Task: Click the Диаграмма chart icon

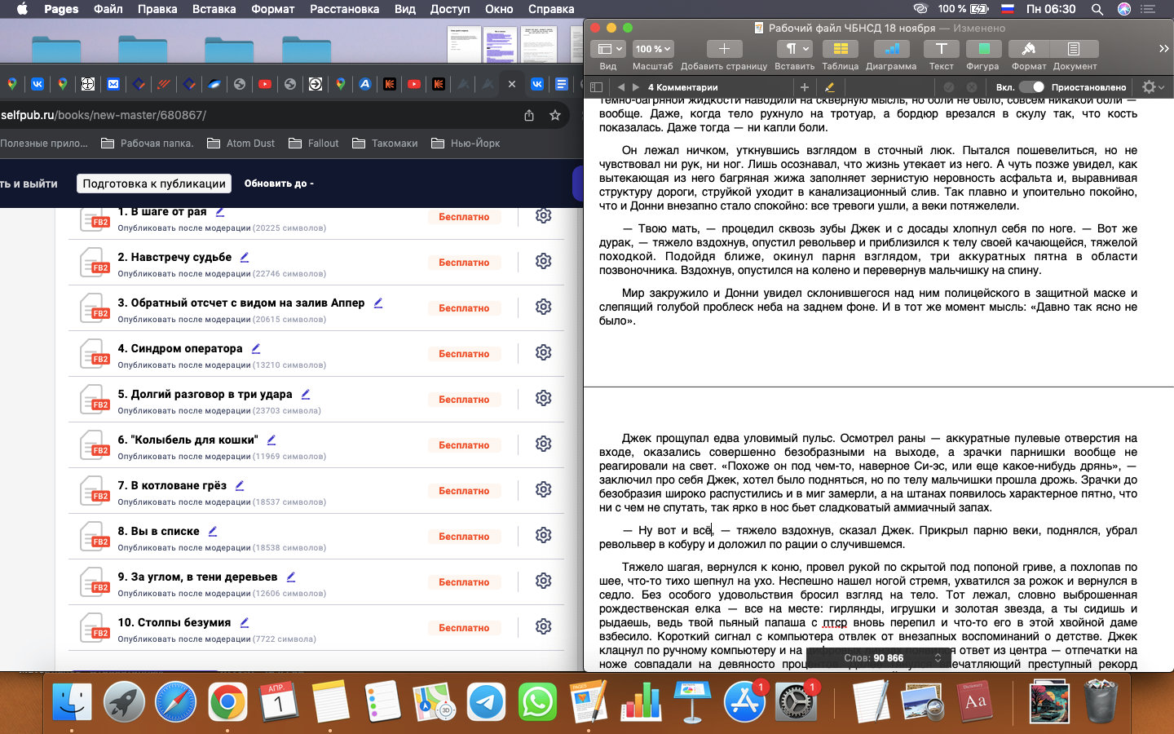Action: (891, 49)
